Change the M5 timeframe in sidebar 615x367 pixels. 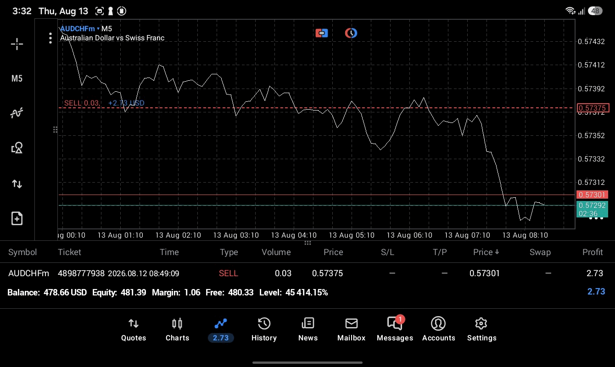(x=17, y=78)
